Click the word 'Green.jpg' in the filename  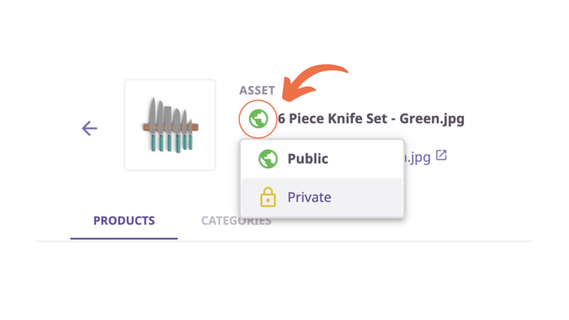coord(432,119)
